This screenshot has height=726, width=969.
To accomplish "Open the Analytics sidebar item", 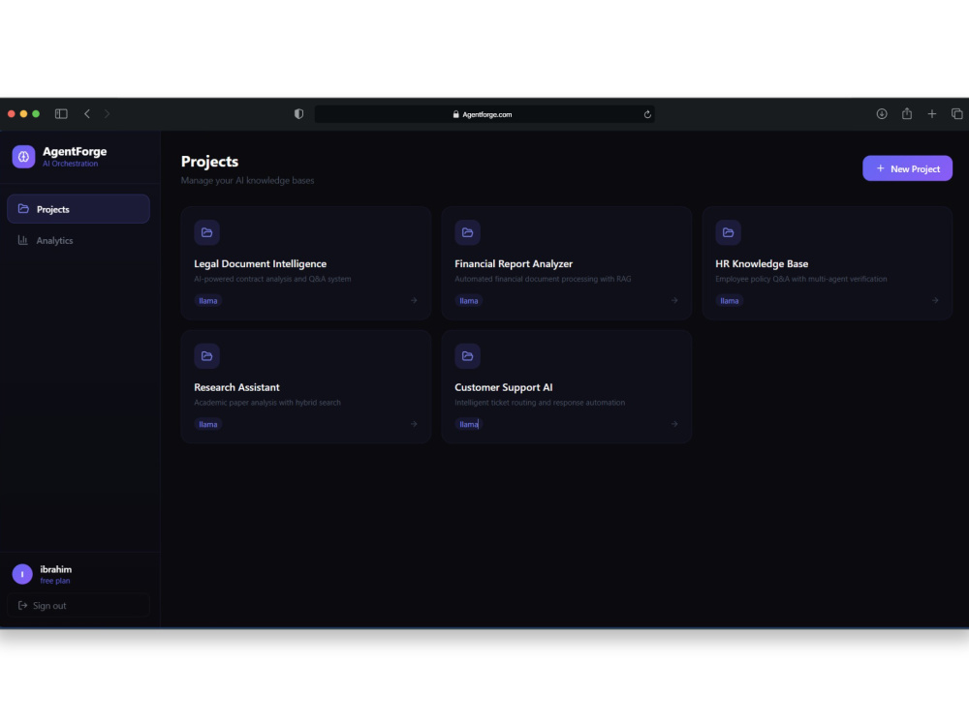I will coord(78,241).
